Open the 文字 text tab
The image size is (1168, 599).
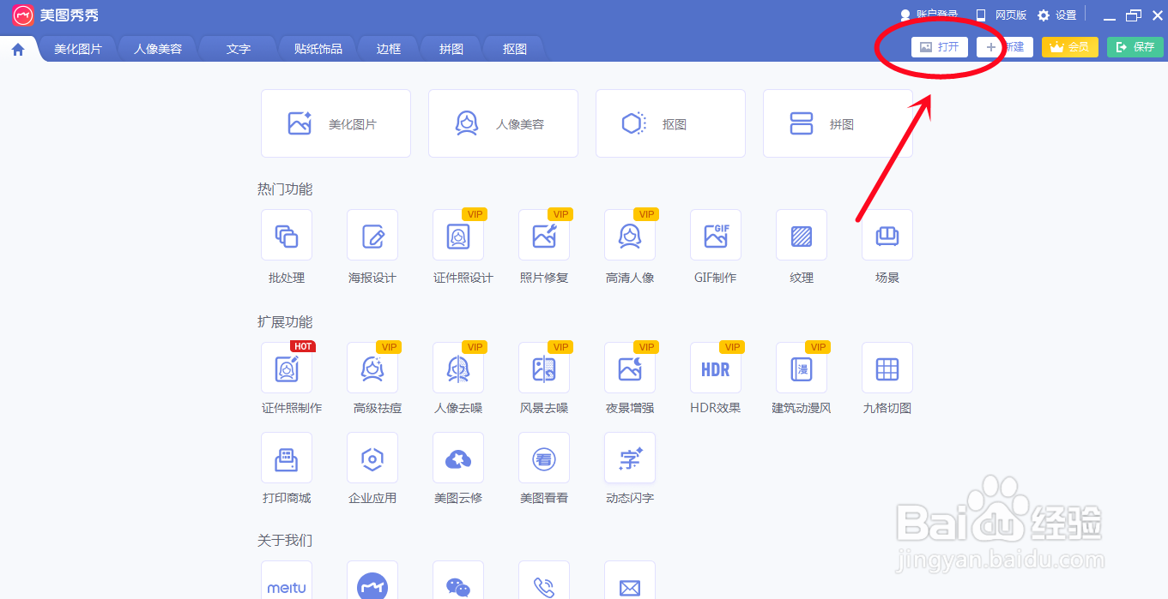click(x=239, y=49)
